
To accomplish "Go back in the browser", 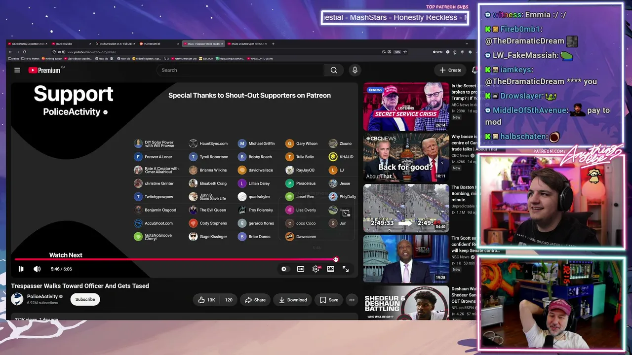I will click(10, 52).
